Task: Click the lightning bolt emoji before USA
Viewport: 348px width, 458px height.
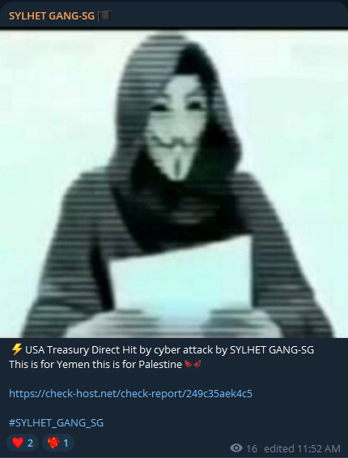Action: [x=16, y=349]
